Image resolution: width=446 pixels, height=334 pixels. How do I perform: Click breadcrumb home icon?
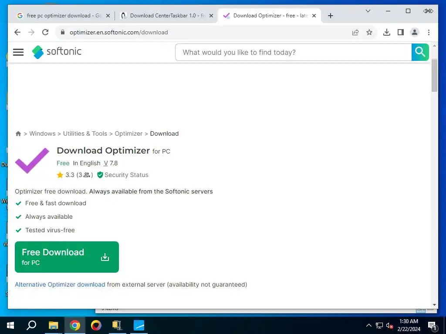coord(18,134)
